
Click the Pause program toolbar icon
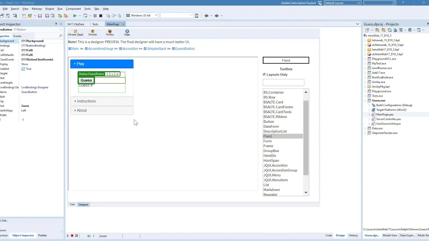click(95, 16)
